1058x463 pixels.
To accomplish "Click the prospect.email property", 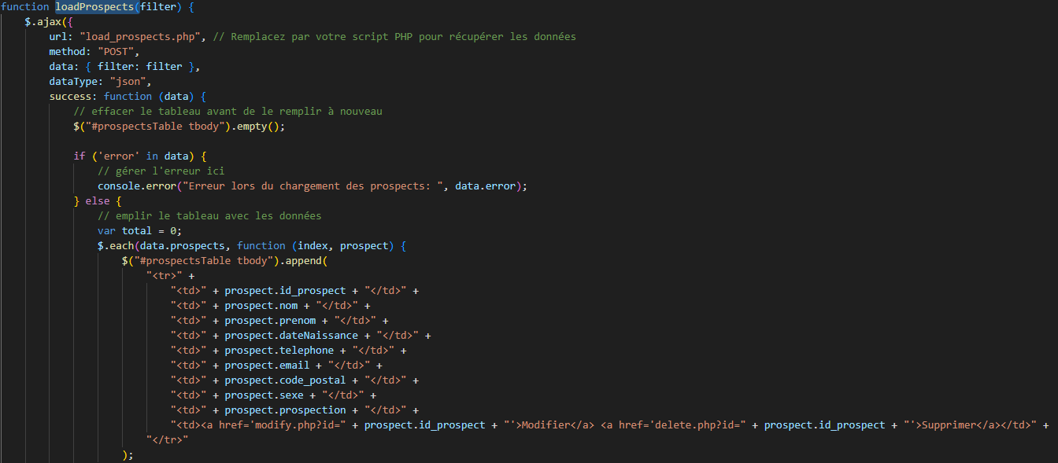I will (267, 366).
